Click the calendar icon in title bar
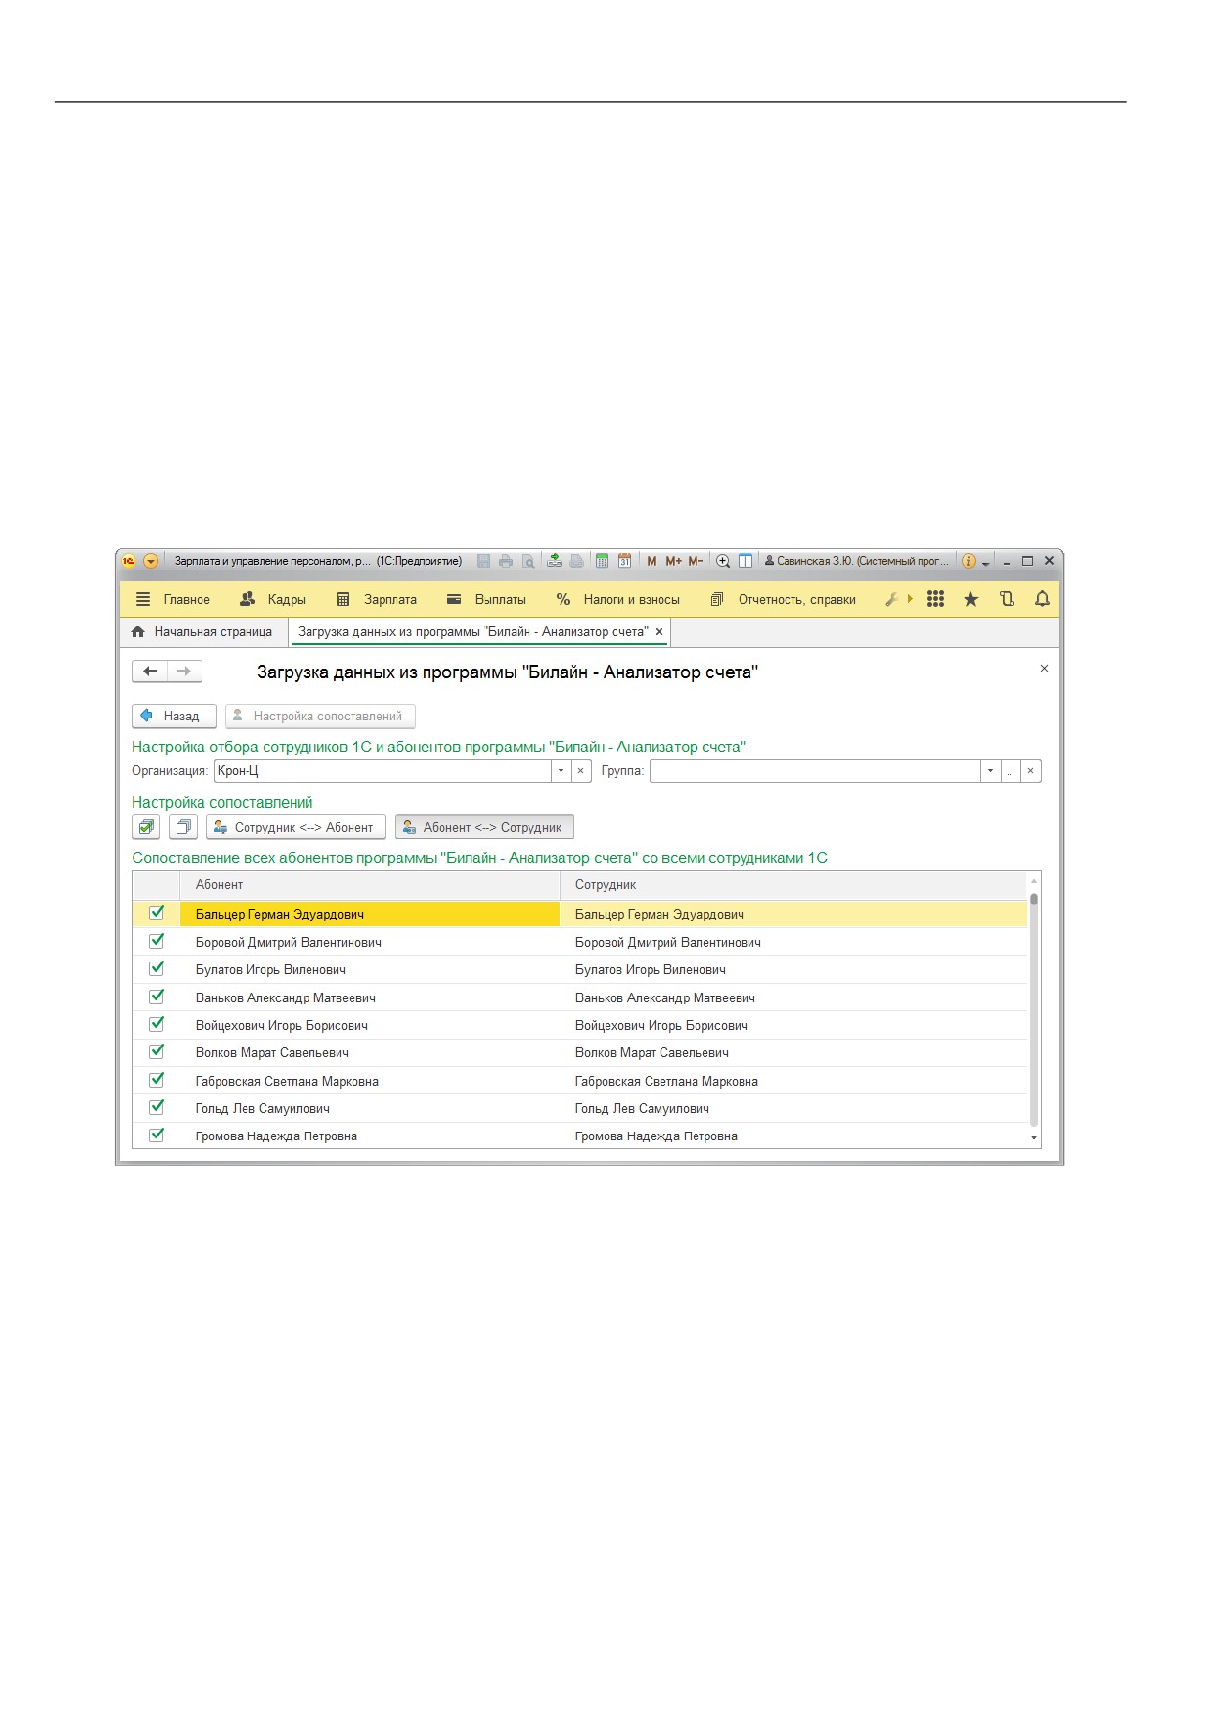The image size is (1212, 1715). (624, 561)
